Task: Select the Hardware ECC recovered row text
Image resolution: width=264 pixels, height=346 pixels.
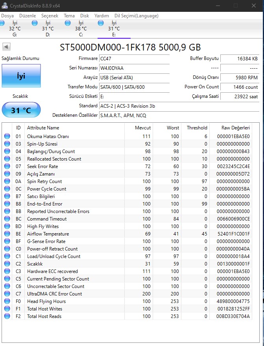Action: [x=52, y=271]
